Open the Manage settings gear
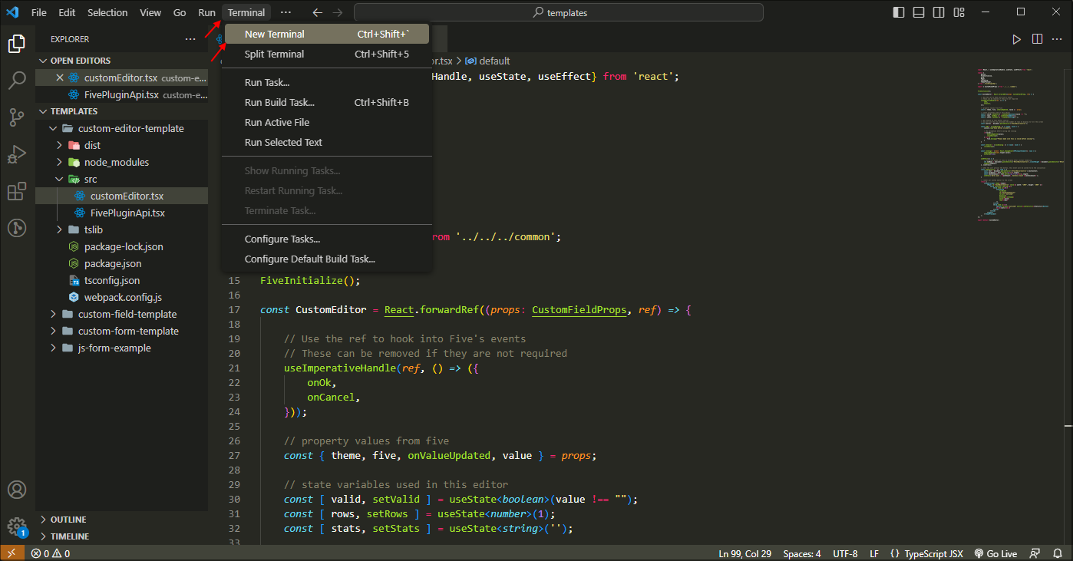Image resolution: width=1073 pixels, height=561 pixels. (x=17, y=526)
